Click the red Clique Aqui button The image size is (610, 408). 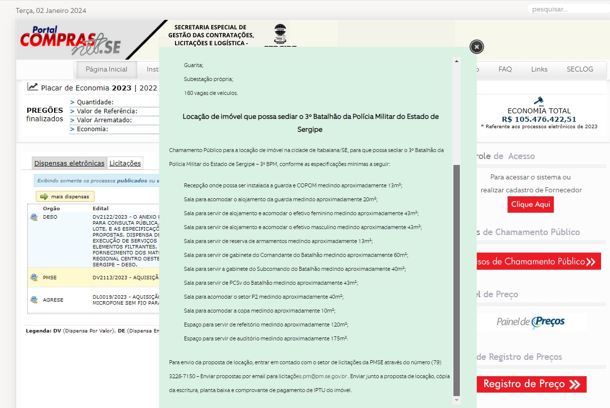[x=530, y=205]
